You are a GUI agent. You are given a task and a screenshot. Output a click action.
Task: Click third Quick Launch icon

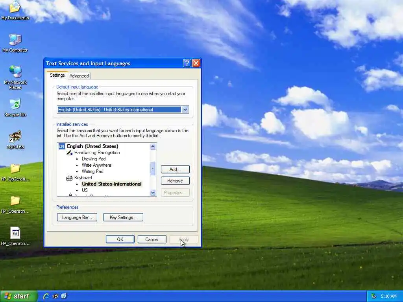coord(64,296)
